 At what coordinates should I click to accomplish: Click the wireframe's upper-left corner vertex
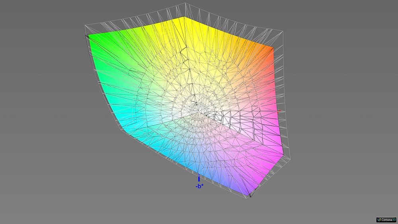click(85, 25)
